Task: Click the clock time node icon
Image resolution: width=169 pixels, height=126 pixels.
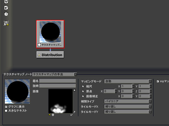Action: tap(6, 14)
